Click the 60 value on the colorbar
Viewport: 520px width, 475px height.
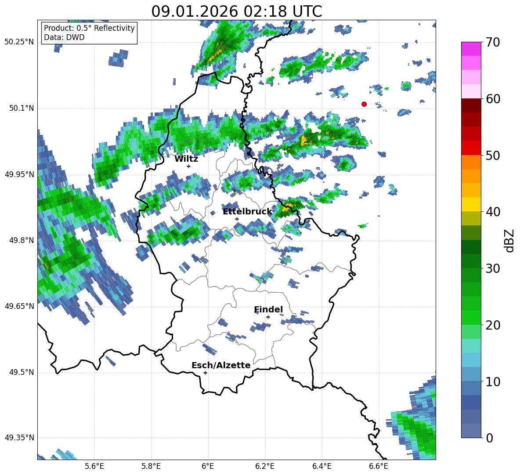pyautogui.click(x=493, y=99)
